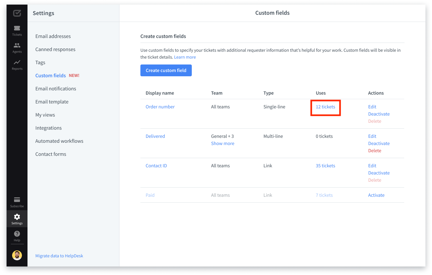Click the Display name column header
The width and height of the screenshot is (432, 275).
click(x=160, y=93)
